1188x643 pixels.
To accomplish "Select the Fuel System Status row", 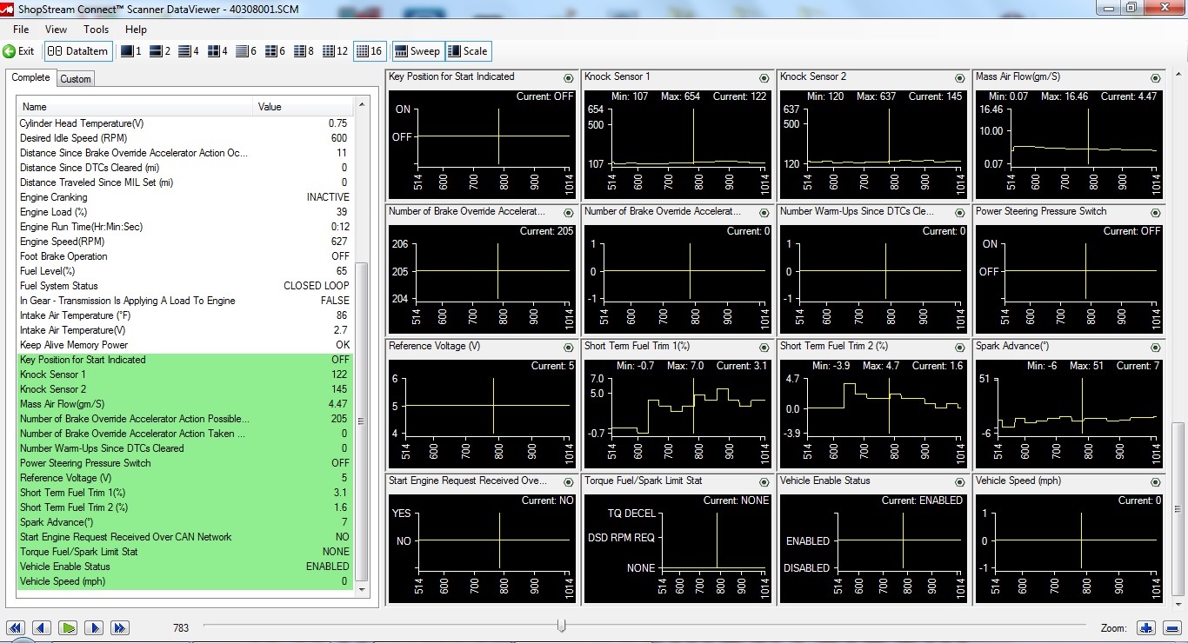I will click(x=184, y=286).
